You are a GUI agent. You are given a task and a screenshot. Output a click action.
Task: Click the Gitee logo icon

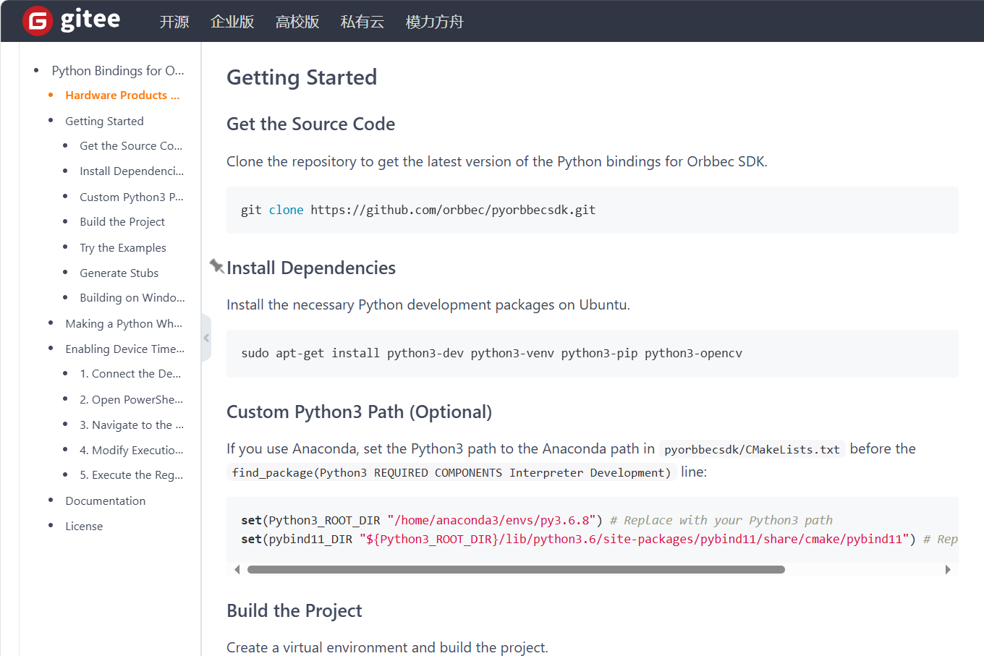(38, 21)
